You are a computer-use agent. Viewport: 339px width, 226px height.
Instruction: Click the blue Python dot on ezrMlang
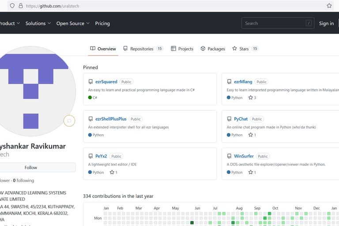click(x=229, y=98)
